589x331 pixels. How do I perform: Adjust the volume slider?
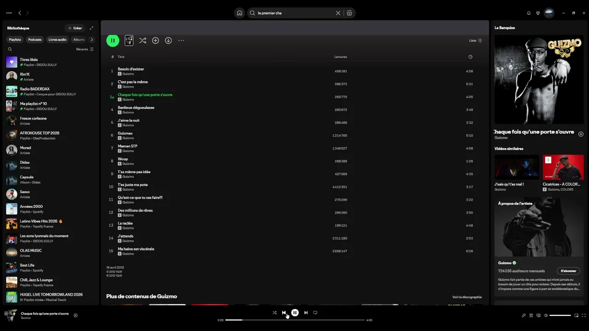(x=560, y=315)
